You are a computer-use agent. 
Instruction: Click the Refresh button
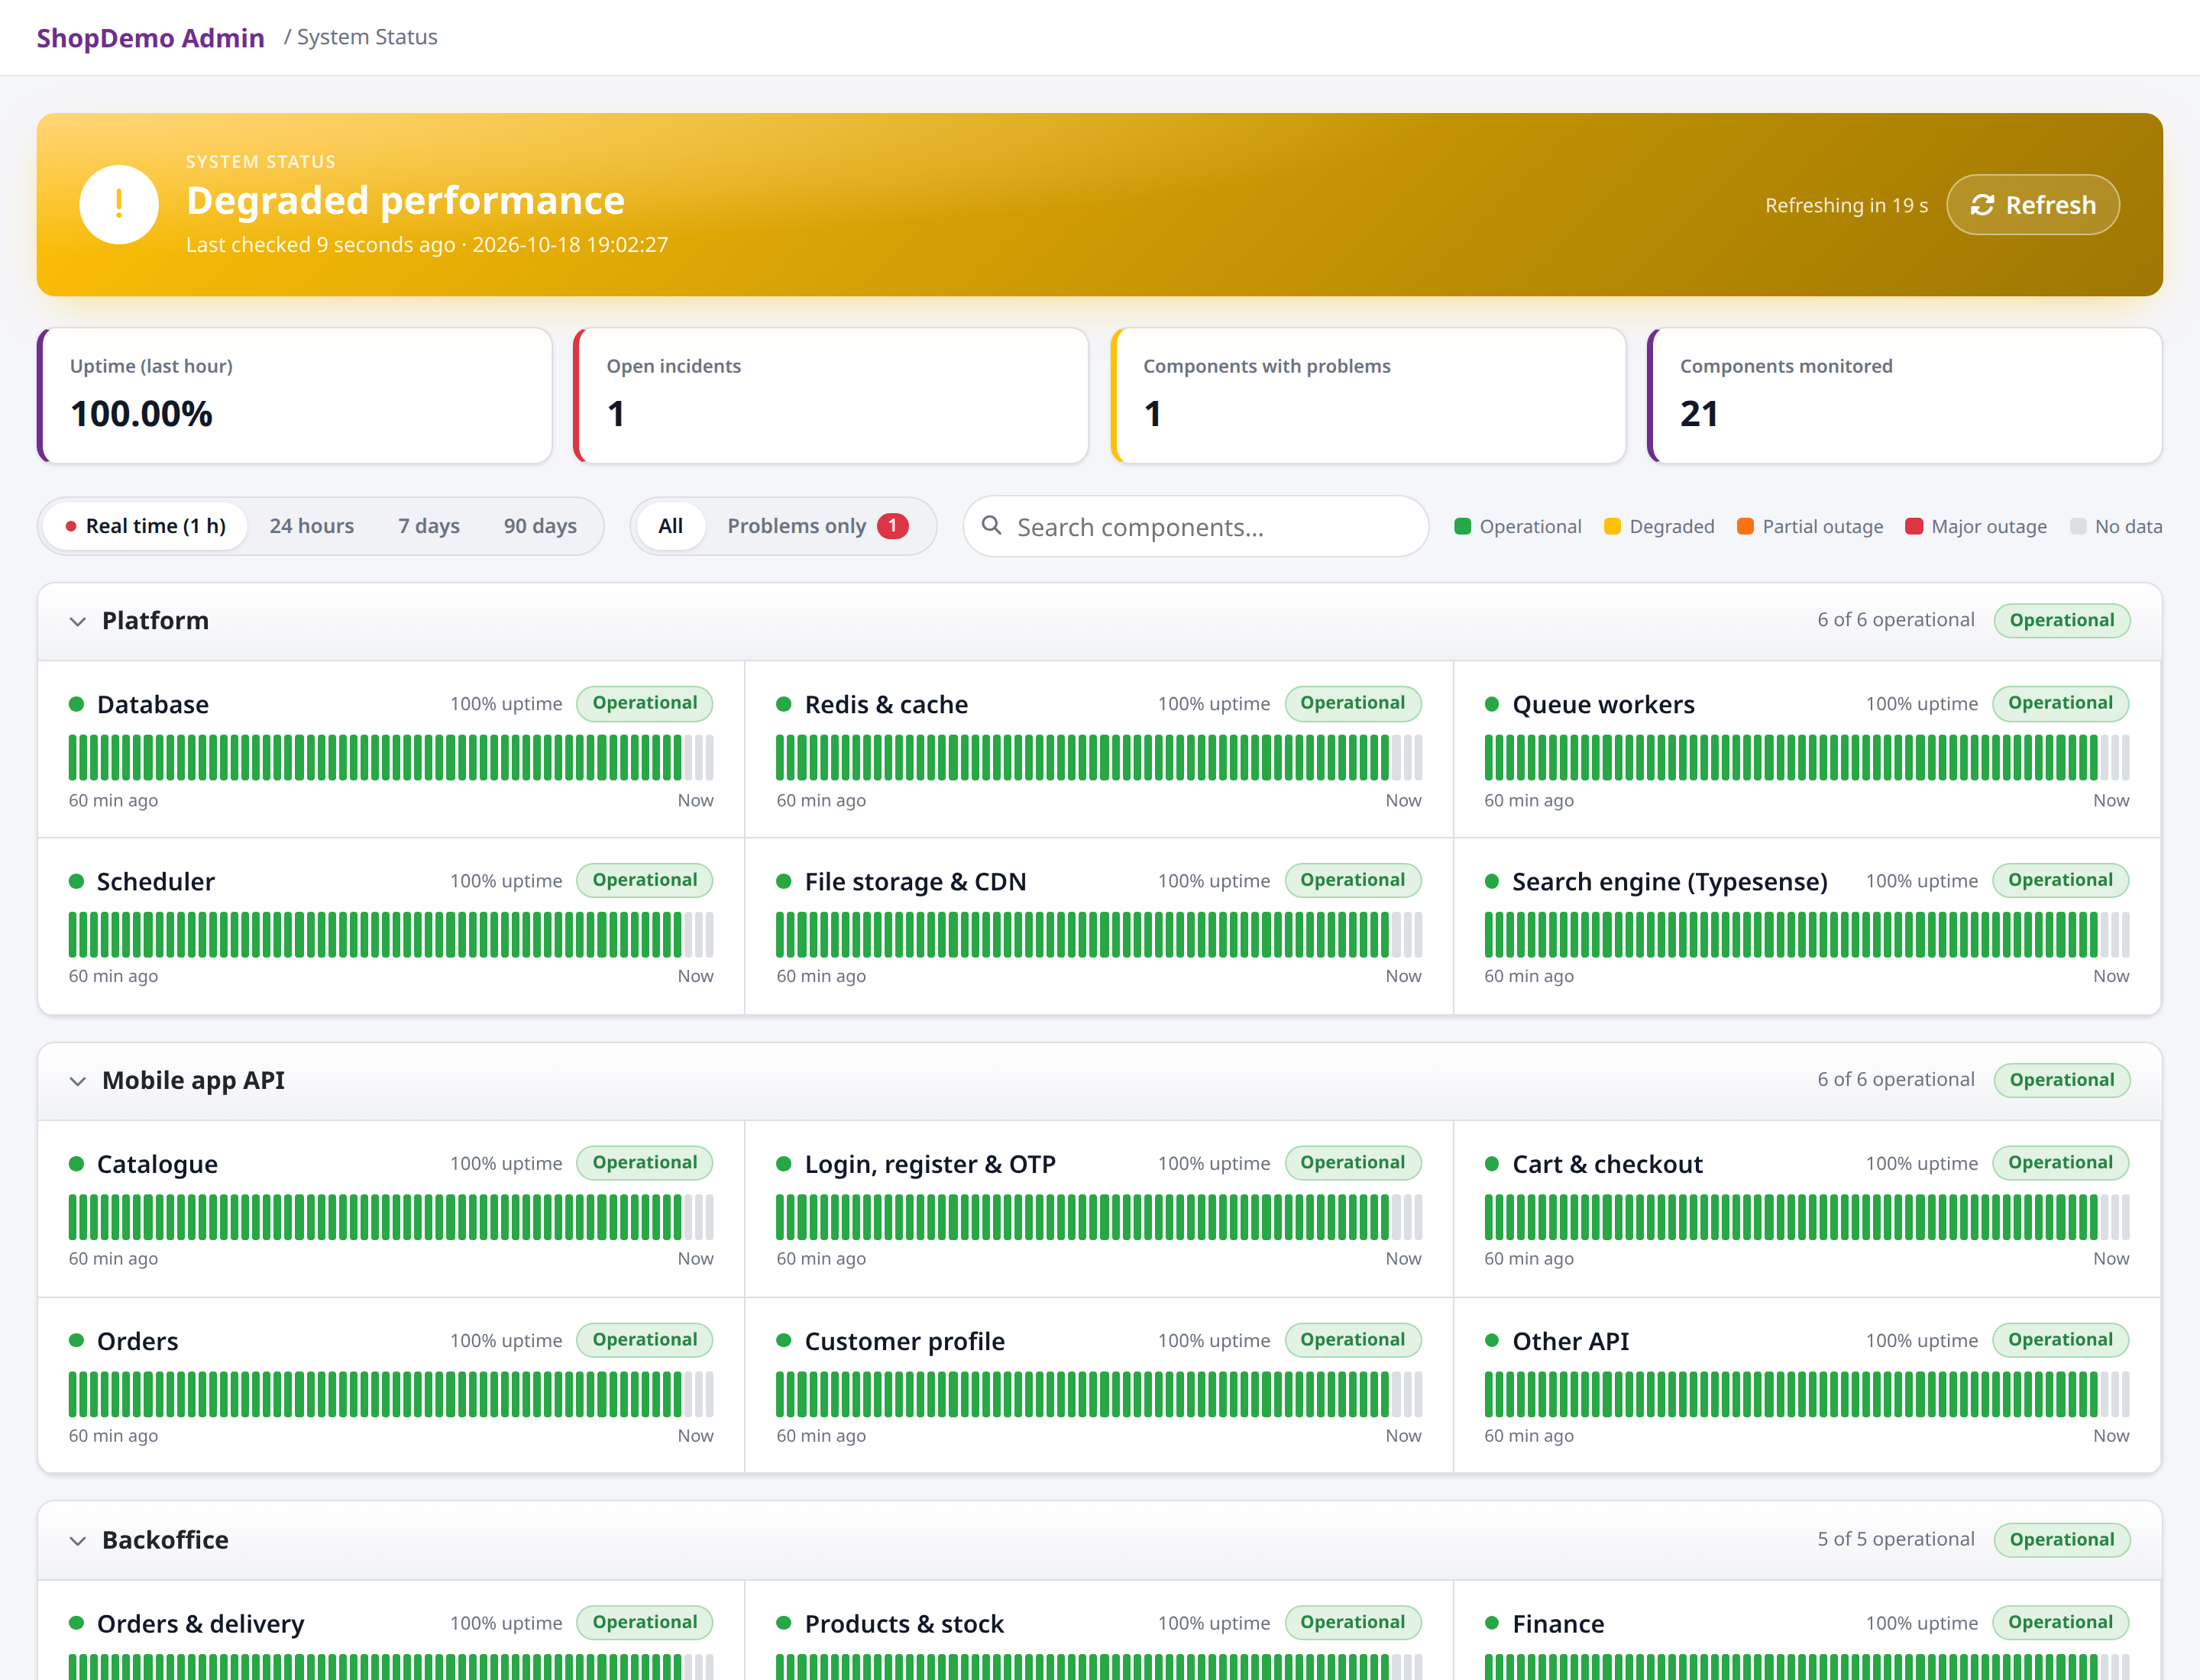tap(2033, 205)
